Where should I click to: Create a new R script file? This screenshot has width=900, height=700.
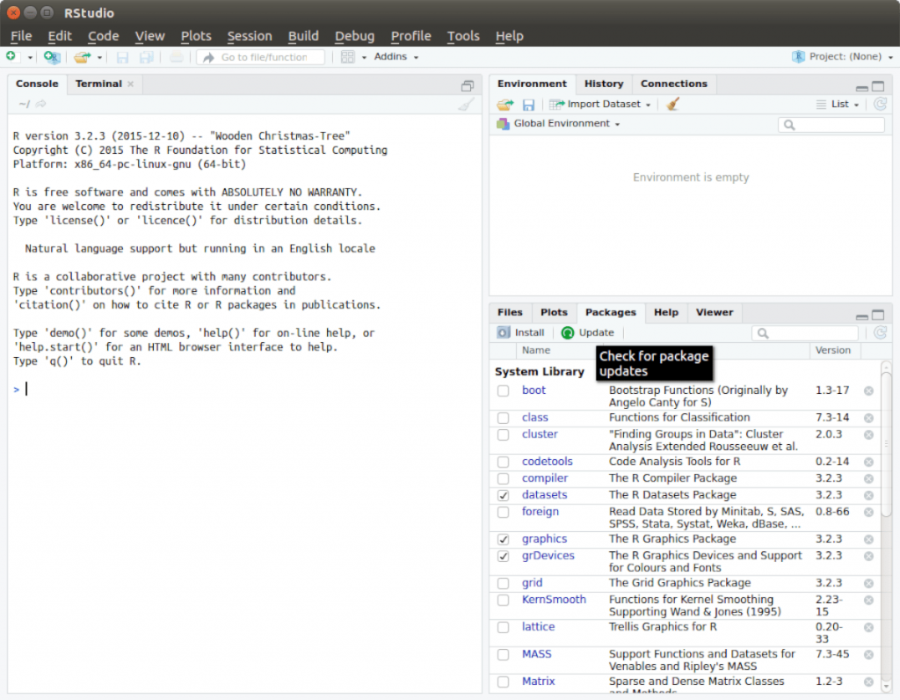point(14,56)
